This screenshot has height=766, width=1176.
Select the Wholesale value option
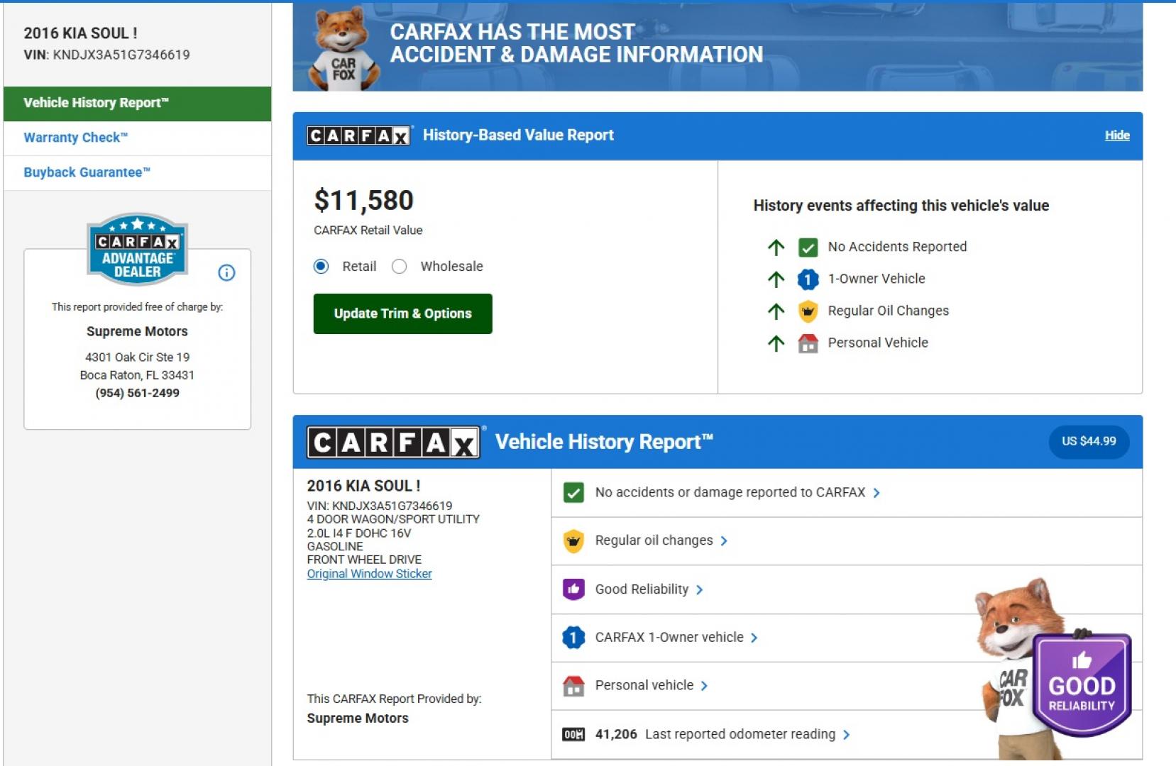click(400, 266)
